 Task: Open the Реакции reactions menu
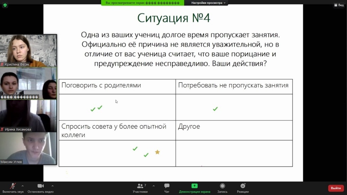click(243, 188)
